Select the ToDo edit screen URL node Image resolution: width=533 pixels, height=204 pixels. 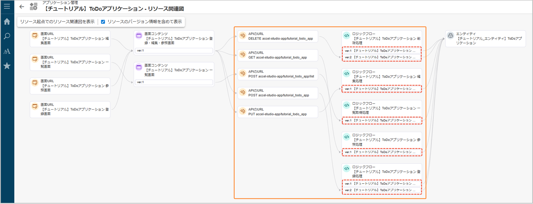[70, 38]
